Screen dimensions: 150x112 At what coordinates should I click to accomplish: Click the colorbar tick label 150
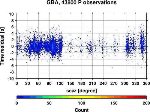(x=114, y=103)
